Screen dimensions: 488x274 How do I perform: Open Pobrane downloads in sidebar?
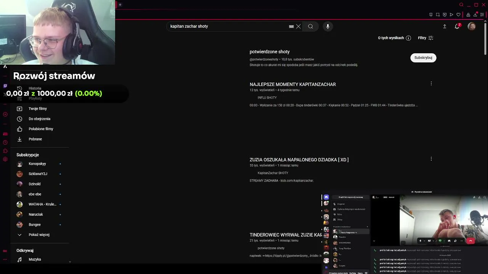(35, 139)
